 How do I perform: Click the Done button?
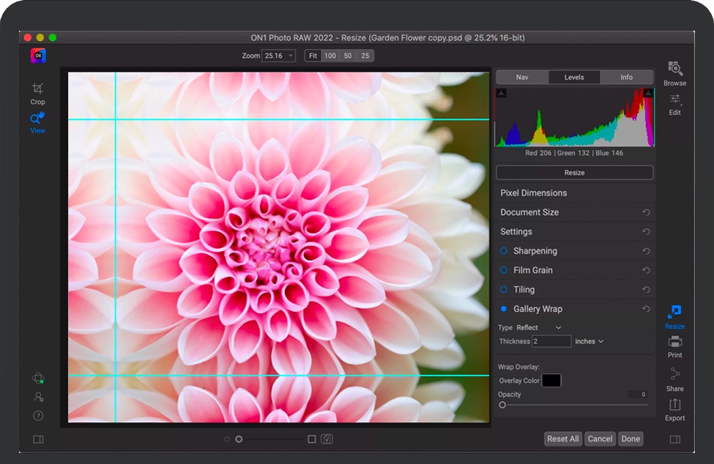tap(631, 438)
